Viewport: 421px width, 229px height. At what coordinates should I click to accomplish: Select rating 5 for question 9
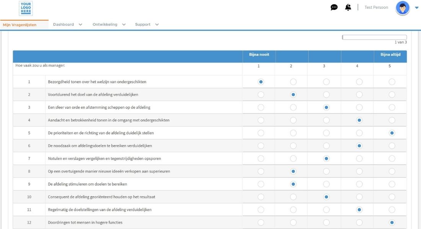(392, 184)
